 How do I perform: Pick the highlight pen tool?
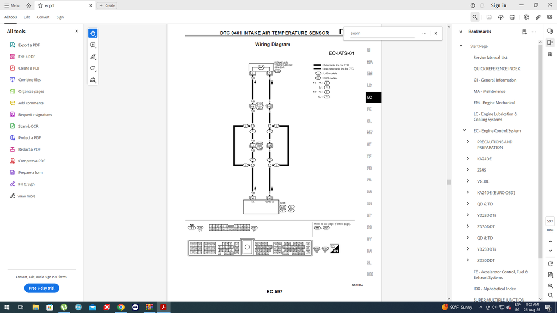[x=92, y=57]
